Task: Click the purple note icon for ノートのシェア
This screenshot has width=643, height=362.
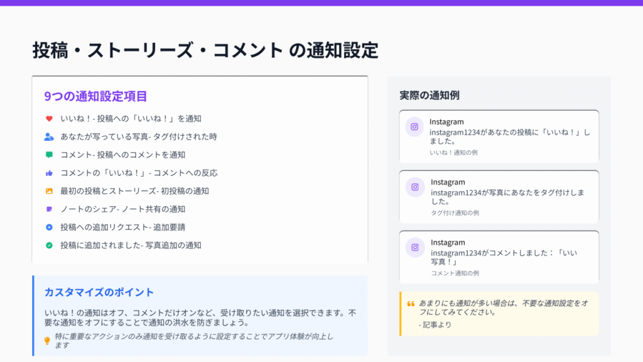Action: pyautogui.click(x=49, y=209)
